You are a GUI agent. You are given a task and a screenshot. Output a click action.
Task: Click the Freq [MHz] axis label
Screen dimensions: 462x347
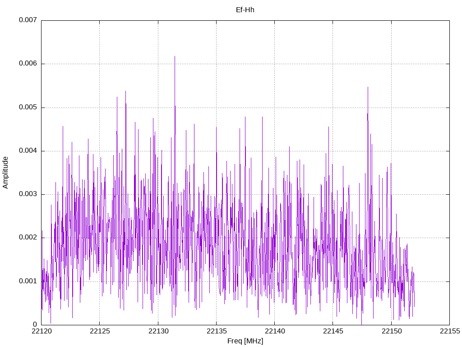tap(245, 341)
